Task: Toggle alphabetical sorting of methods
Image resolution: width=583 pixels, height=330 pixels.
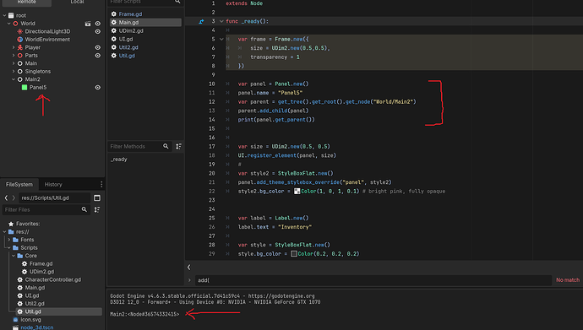Action: pyautogui.click(x=179, y=147)
